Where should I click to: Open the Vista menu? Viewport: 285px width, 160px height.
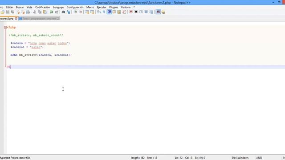[x=29, y=7]
